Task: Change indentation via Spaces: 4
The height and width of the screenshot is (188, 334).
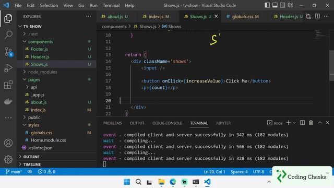Action: [239, 172]
